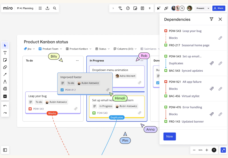This screenshot has height=158, width=228.
Task: Create a New dependency
Action: (170, 137)
